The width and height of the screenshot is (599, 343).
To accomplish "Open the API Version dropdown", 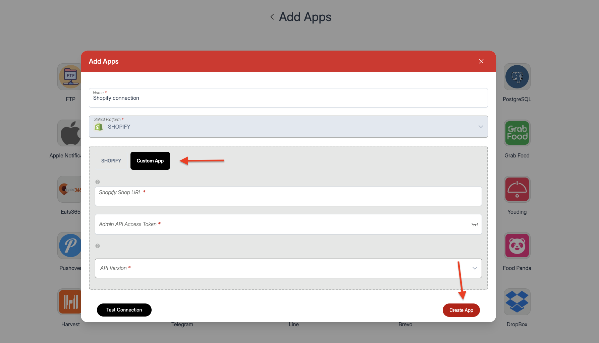I will [x=288, y=268].
